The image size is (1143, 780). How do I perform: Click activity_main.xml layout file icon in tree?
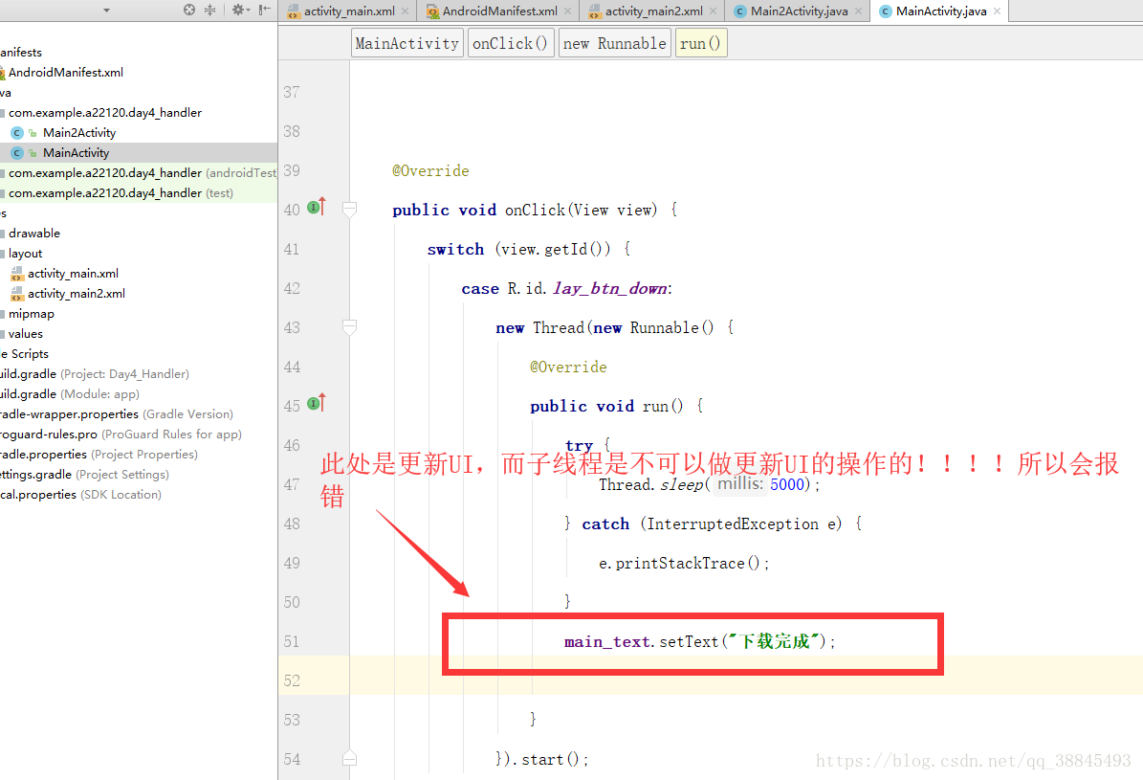tap(17, 274)
